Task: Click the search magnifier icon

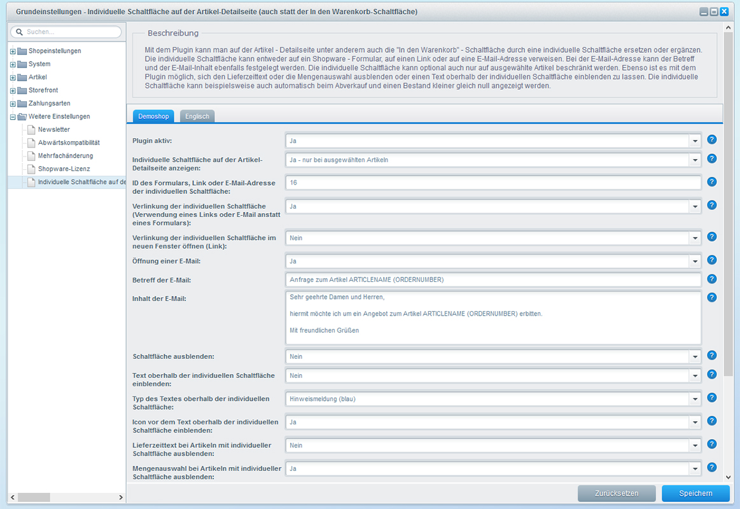Action: [x=19, y=32]
